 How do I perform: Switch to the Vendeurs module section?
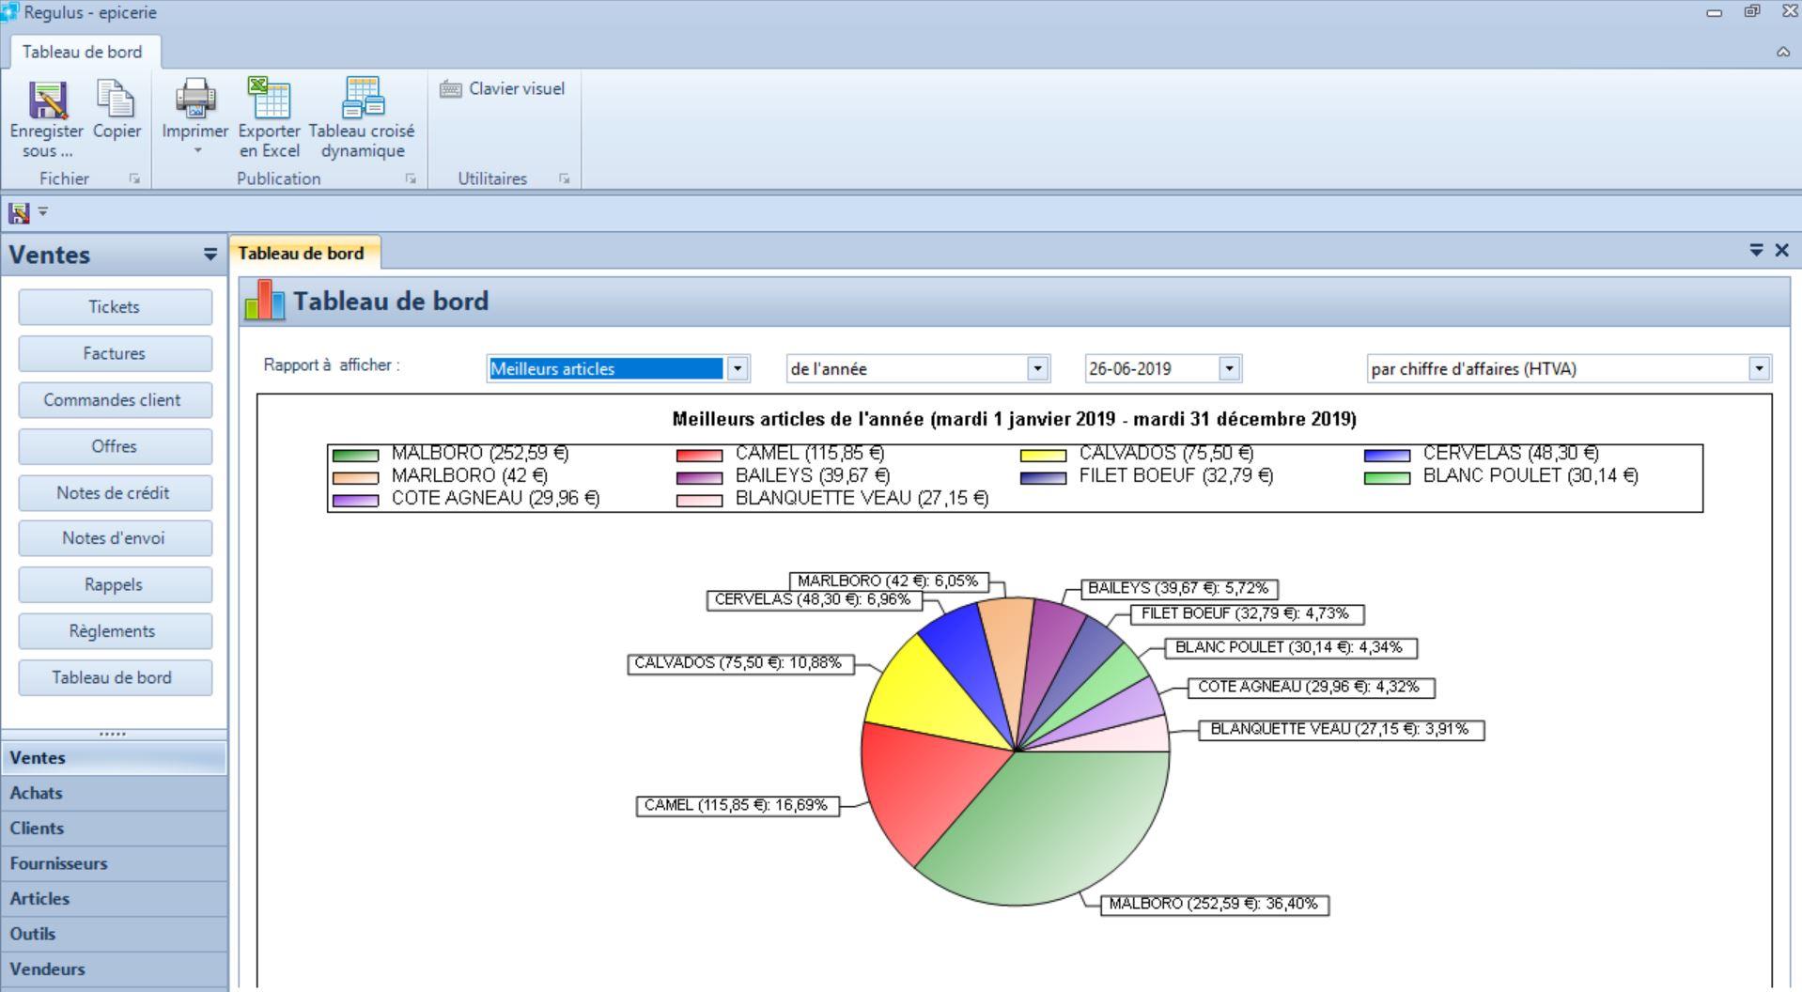114,969
